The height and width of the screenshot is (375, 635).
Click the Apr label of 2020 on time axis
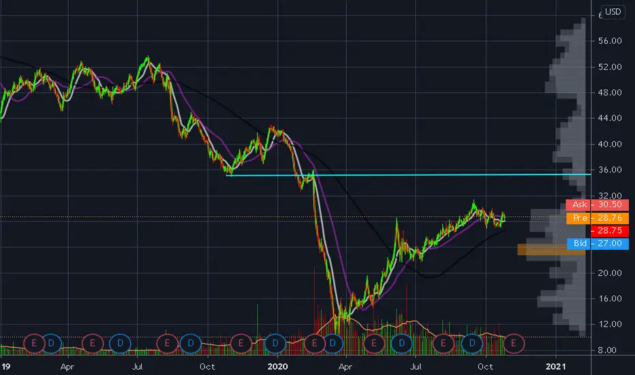coord(345,367)
